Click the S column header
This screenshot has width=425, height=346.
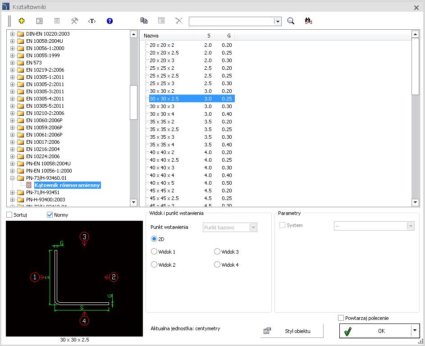pyautogui.click(x=204, y=36)
